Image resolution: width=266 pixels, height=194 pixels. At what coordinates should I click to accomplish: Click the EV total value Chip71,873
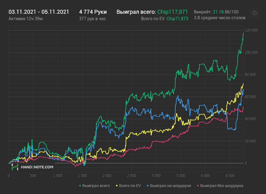click(177, 19)
